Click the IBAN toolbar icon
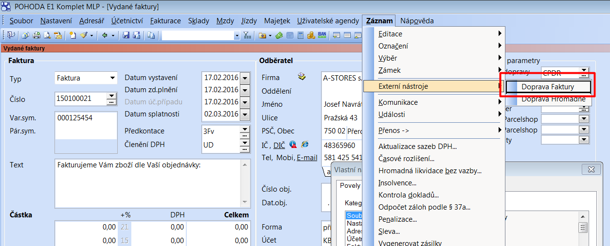This screenshot has height=246, width=610. pyautogui.click(x=322, y=35)
